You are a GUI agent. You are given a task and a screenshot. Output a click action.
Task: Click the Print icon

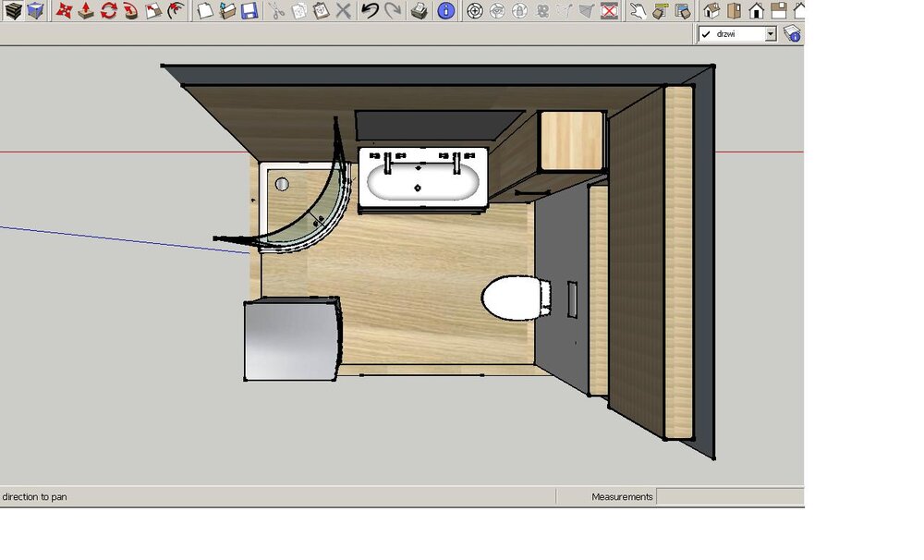point(419,11)
